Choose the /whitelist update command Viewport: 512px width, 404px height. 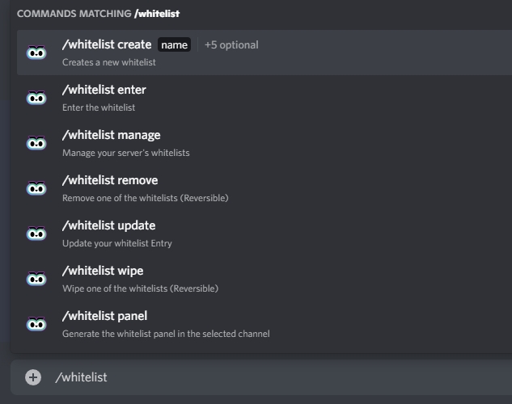click(109, 225)
